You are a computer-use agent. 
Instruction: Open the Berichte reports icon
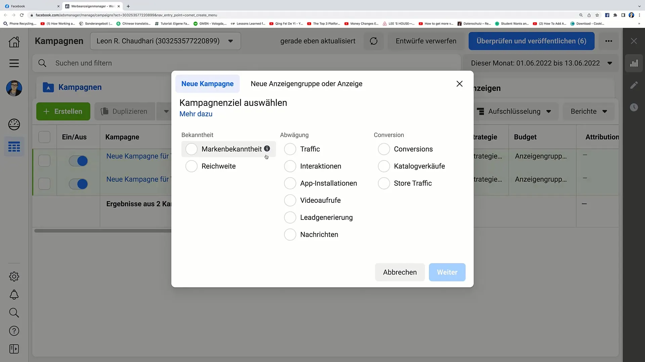pyautogui.click(x=589, y=111)
